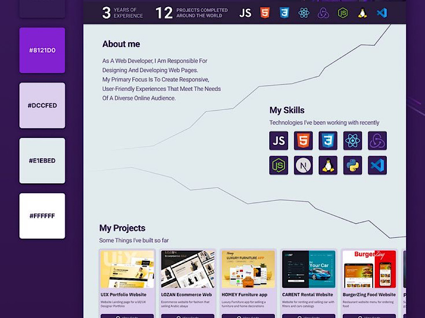Viewport: 425px width, 318px height.
Task: Click the line 'My Primary Focus Is To Create Responsive,'
Action: (x=156, y=79)
